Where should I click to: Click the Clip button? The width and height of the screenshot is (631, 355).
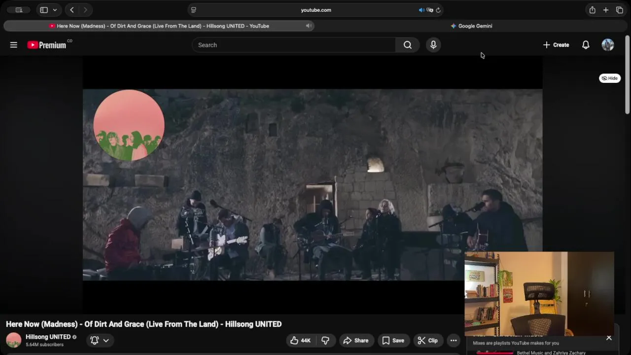427,340
